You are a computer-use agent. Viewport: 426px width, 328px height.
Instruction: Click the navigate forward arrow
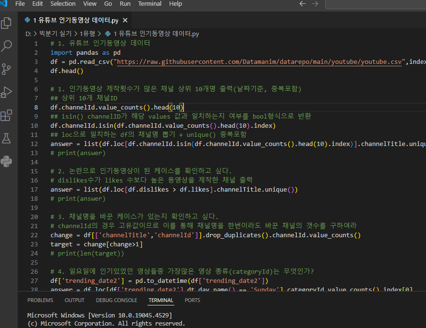click(316, 3)
